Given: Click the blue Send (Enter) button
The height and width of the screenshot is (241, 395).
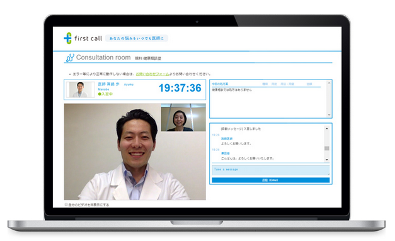Looking at the screenshot, I should click(270, 180).
